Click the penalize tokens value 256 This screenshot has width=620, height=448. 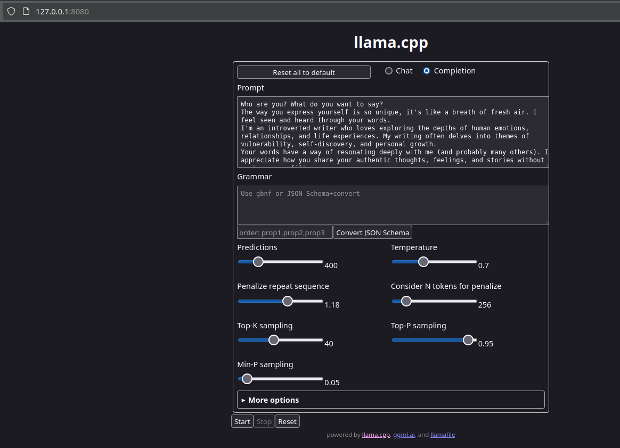coord(484,305)
